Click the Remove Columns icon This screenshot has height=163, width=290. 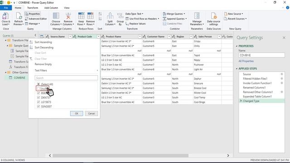pyautogui.click(x=68, y=16)
